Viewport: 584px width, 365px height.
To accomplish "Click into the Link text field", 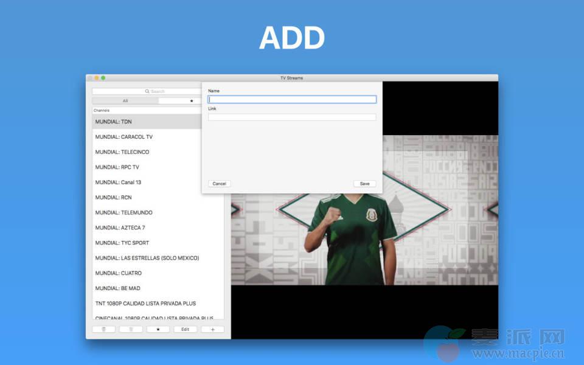I will point(292,117).
